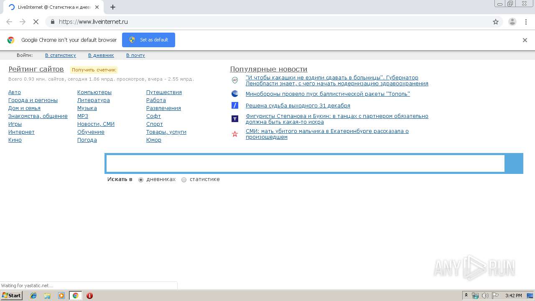Read 'Решена судьба выходного 31 декабря' news
The height and width of the screenshot is (301, 535).
[298, 106]
